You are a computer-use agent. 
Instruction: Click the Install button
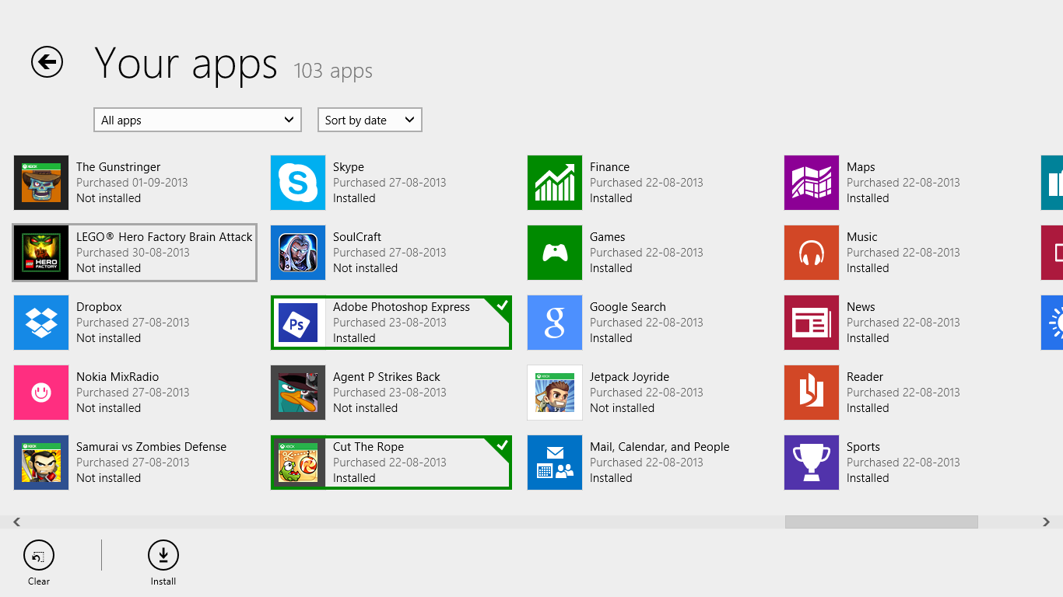click(163, 563)
